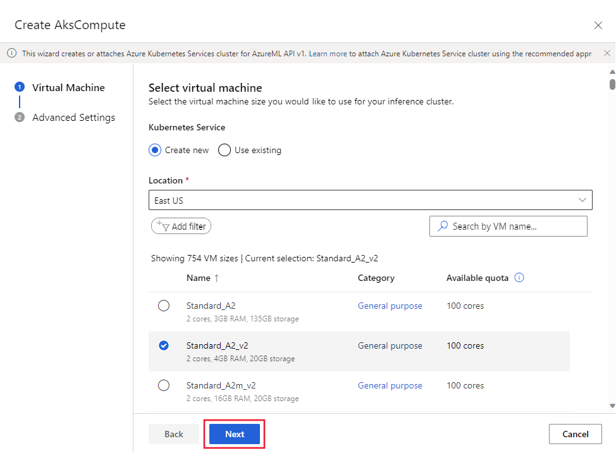Click the info icon on the wizard banner

point(11,53)
